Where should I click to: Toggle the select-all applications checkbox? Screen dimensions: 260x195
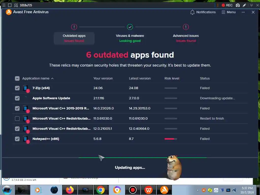pyautogui.click(x=17, y=78)
